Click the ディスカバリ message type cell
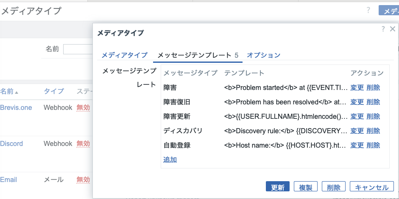399x199 pixels. pos(183,131)
